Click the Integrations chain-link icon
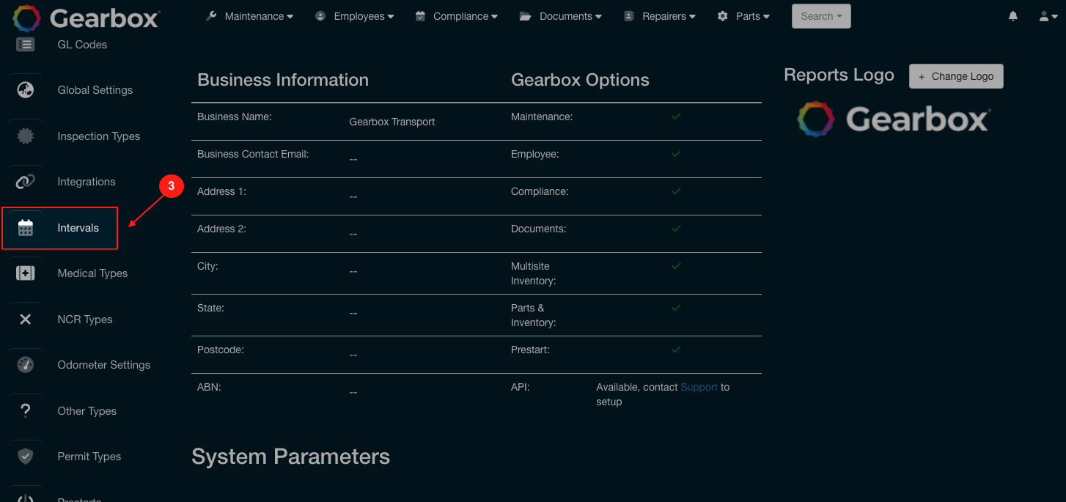Screen dimensions: 1066x502 click(x=26, y=181)
